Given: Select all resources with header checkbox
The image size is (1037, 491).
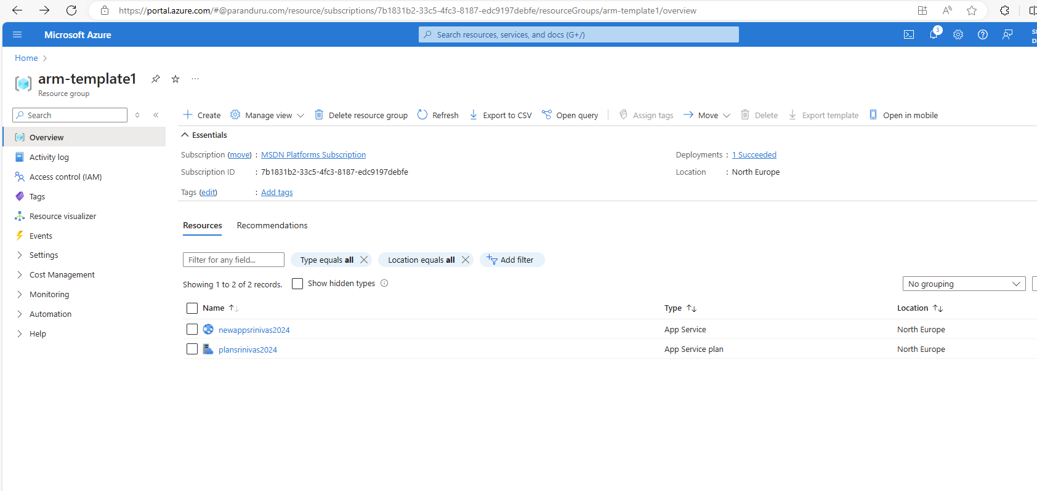Looking at the screenshot, I should click(192, 308).
